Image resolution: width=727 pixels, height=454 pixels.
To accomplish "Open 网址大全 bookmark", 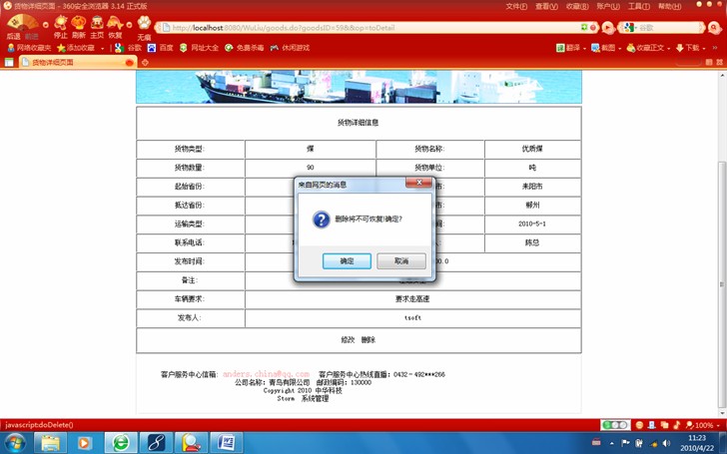I will (x=199, y=48).
